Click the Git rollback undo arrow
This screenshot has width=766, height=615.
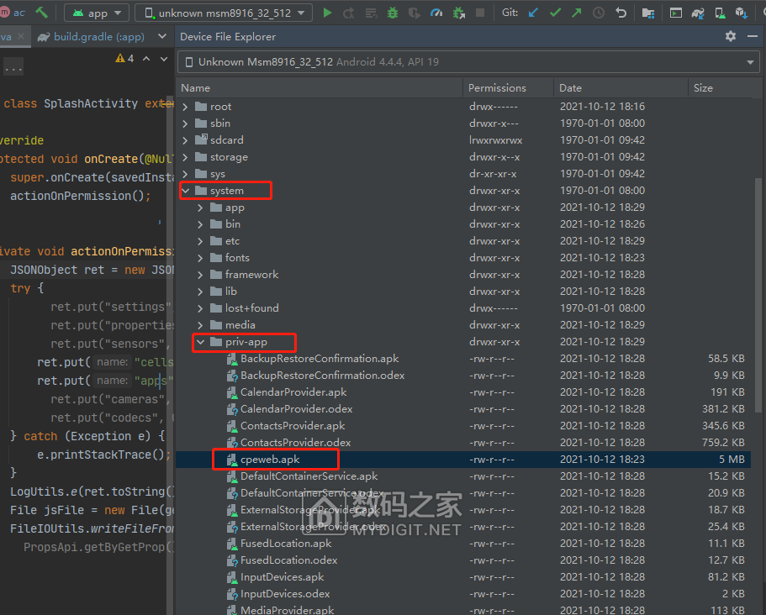point(621,13)
